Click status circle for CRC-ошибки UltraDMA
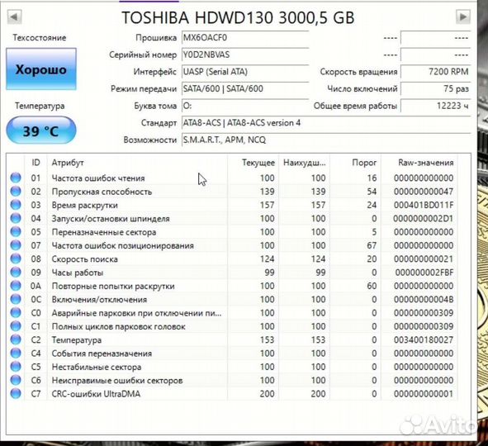488x446 pixels. [x=16, y=393]
